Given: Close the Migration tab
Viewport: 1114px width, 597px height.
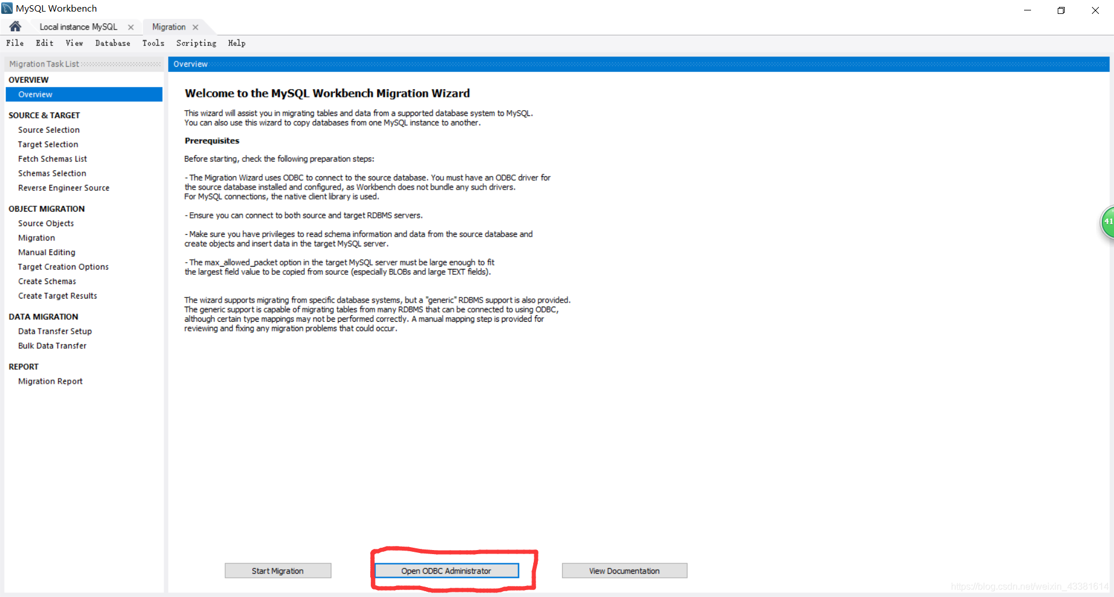Looking at the screenshot, I should click(196, 27).
